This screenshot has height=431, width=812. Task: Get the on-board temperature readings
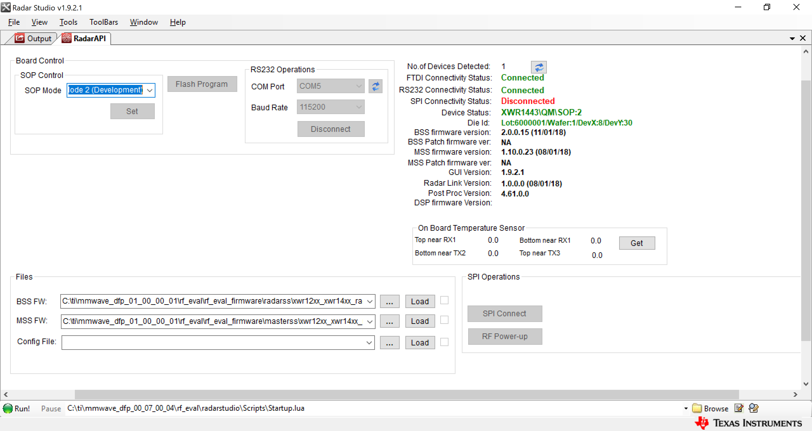click(637, 243)
